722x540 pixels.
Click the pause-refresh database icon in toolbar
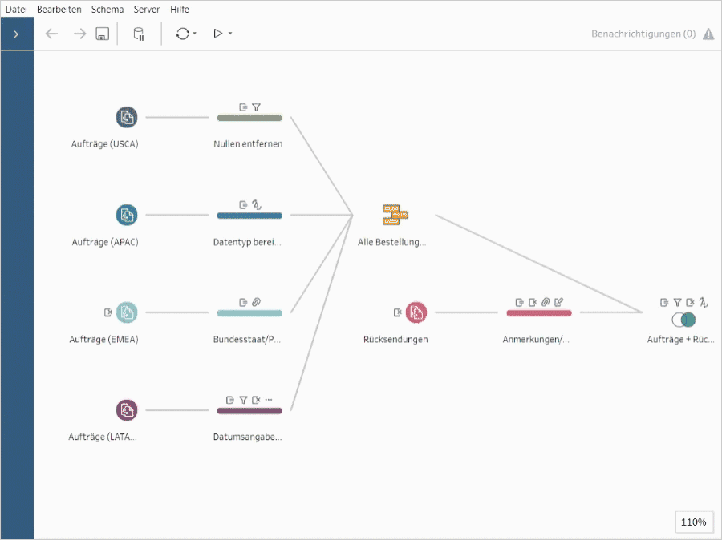(137, 34)
